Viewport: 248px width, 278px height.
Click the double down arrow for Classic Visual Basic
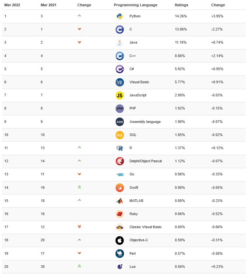click(79, 227)
